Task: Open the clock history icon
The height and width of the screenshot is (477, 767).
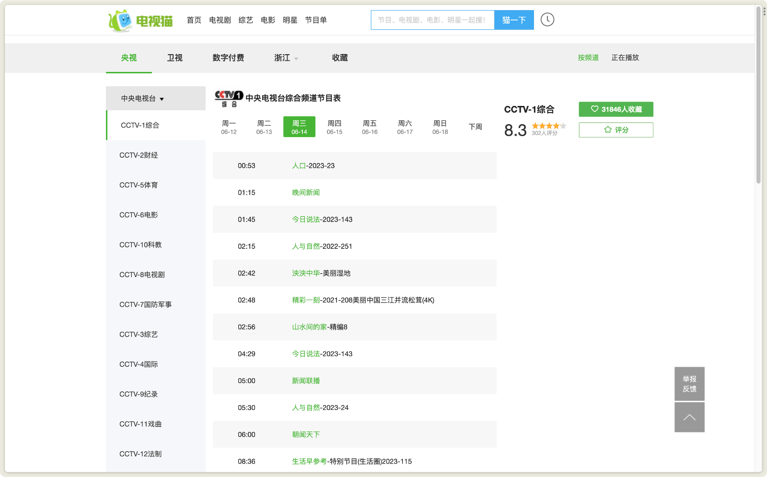Action: point(547,20)
